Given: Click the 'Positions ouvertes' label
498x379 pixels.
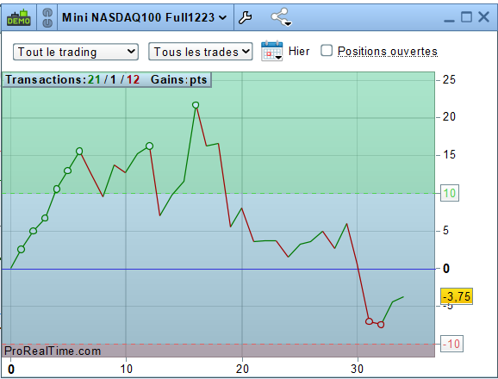Looking at the screenshot, I should click(388, 51).
